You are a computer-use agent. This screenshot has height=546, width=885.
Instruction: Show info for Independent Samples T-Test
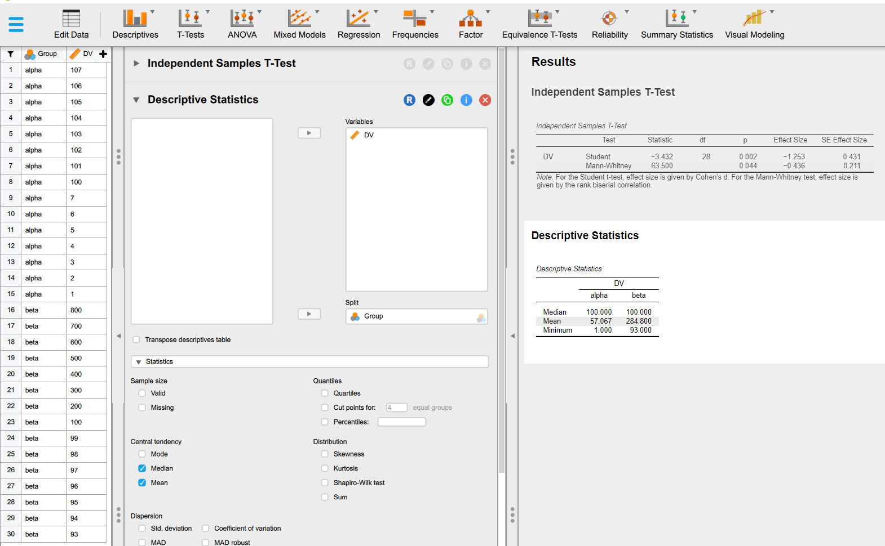click(x=466, y=64)
